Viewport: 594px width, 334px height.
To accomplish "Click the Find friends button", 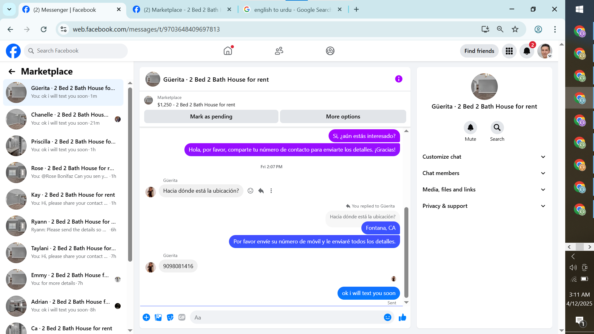I will (x=479, y=51).
